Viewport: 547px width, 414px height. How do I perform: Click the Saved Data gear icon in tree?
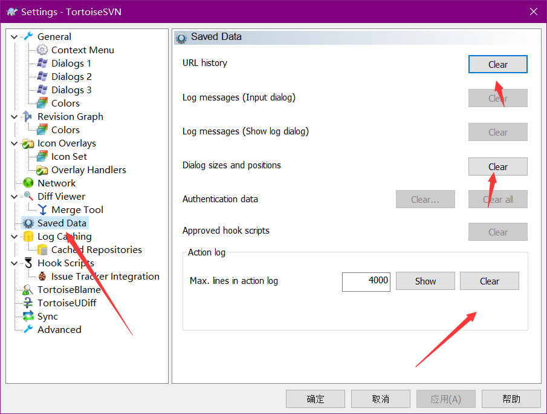click(x=28, y=223)
